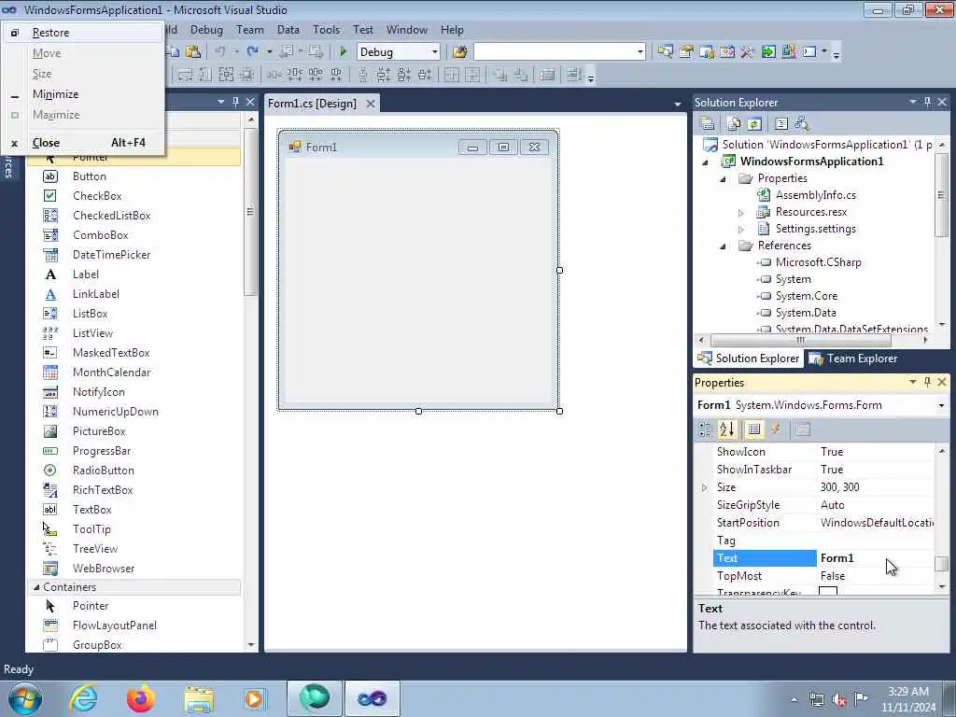Choose Restore in the system menu
Image resolution: width=956 pixels, height=717 pixels.
[x=83, y=33]
